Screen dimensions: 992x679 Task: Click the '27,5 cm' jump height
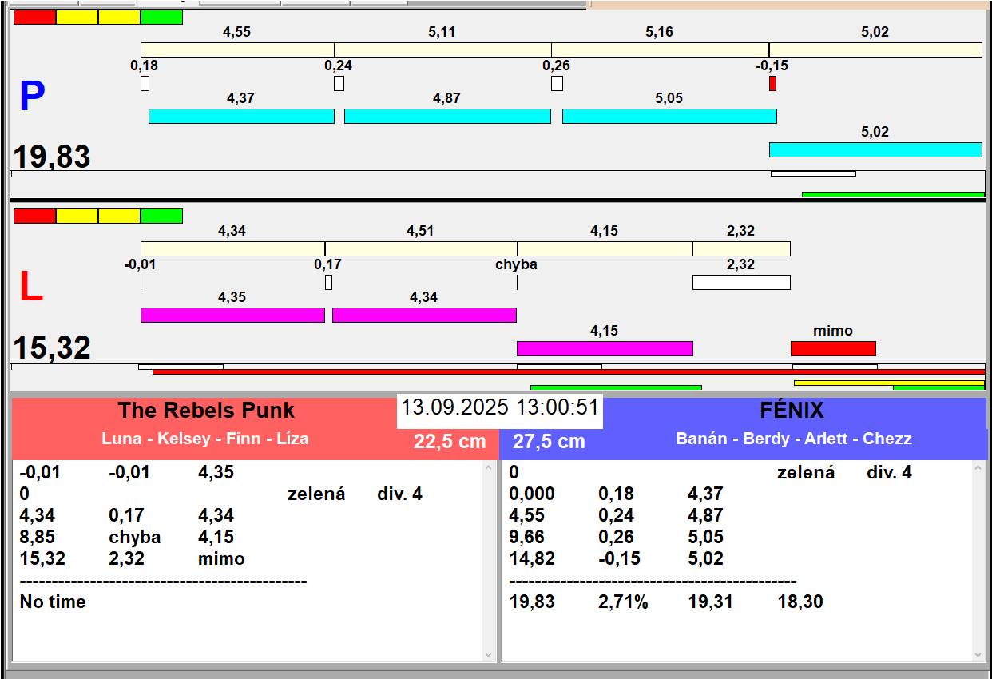pos(549,442)
